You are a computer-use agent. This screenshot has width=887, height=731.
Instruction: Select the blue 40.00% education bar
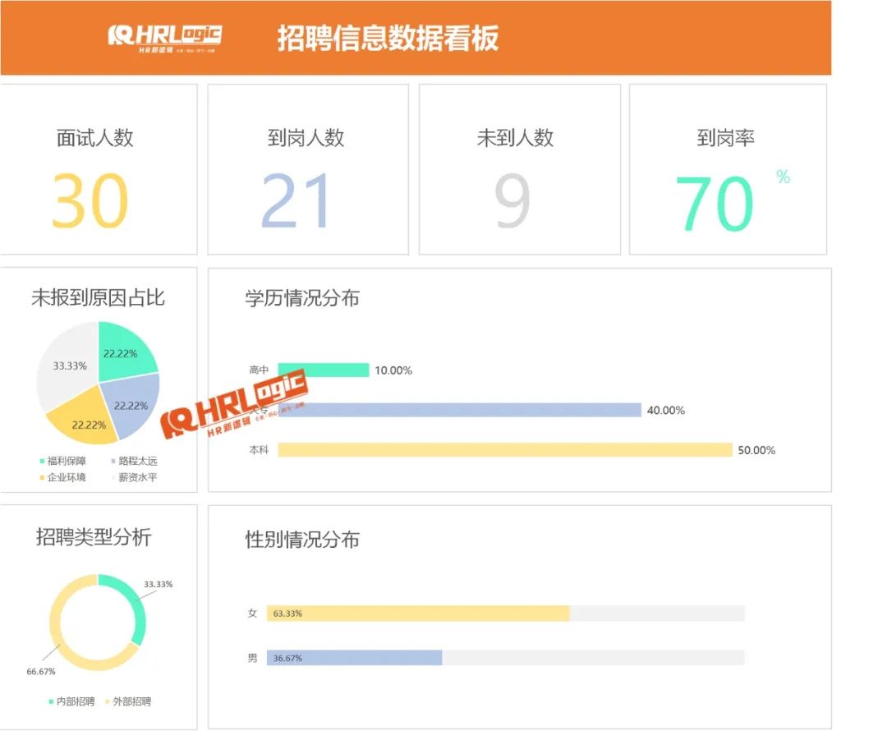(460, 410)
